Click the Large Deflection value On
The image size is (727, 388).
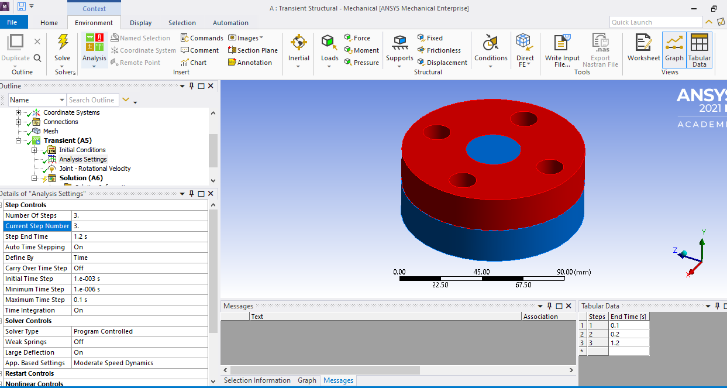click(x=139, y=352)
